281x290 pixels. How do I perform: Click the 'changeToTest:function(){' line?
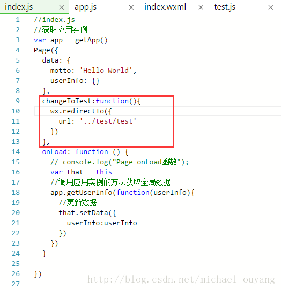tap(91, 101)
